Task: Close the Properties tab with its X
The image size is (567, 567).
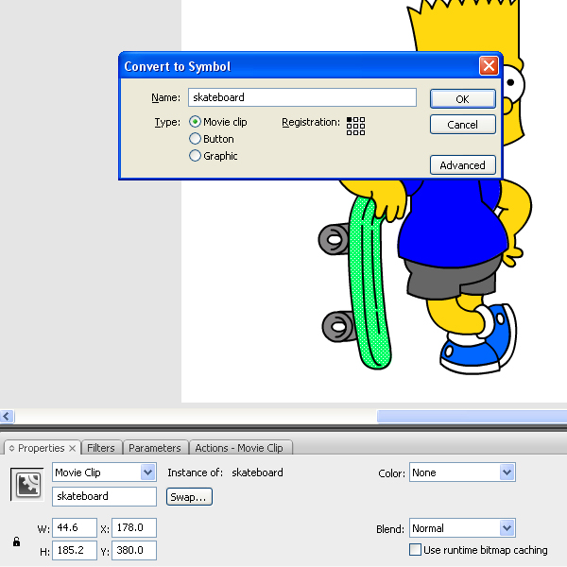Action: (x=73, y=448)
